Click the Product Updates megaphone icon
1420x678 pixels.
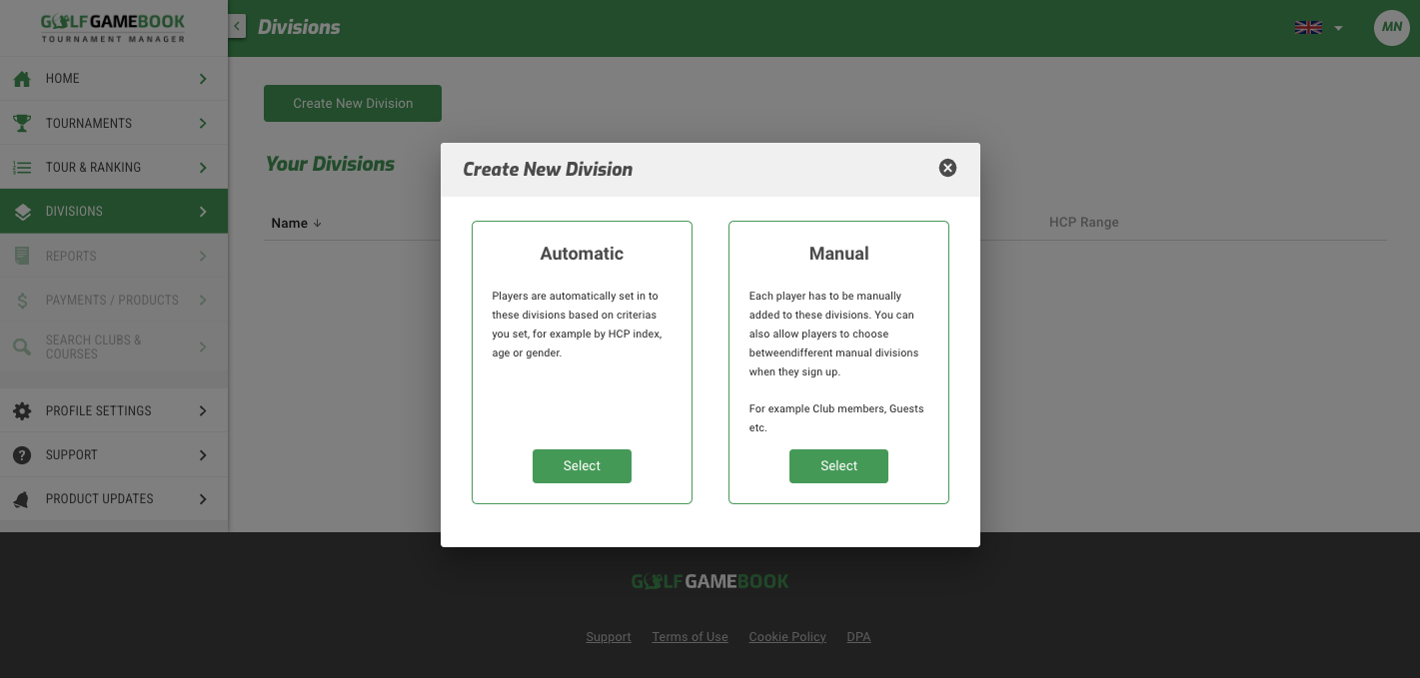point(21,498)
